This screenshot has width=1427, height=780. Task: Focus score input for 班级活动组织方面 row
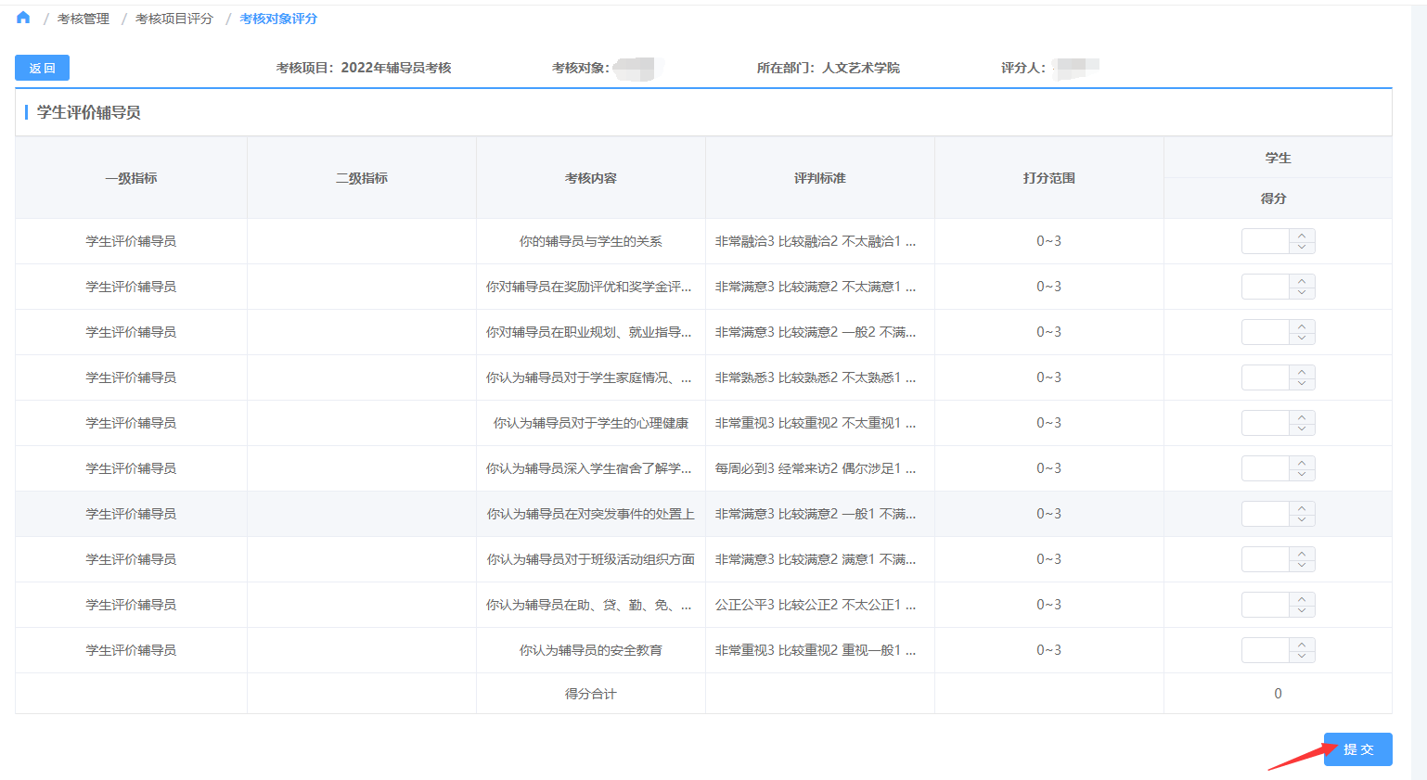pyautogui.click(x=1266, y=559)
